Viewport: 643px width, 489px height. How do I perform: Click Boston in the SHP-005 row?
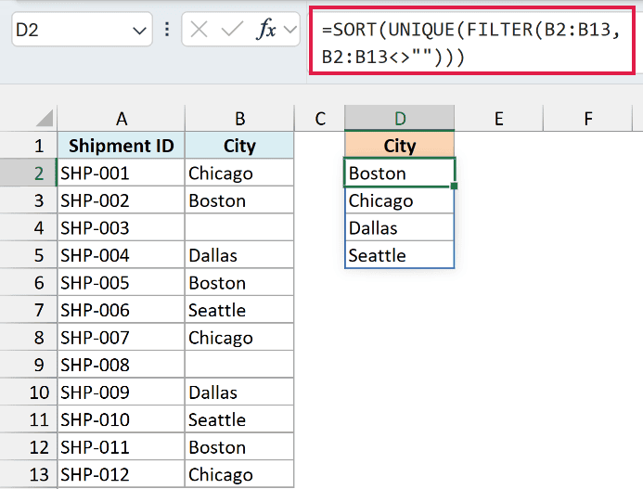point(239,283)
